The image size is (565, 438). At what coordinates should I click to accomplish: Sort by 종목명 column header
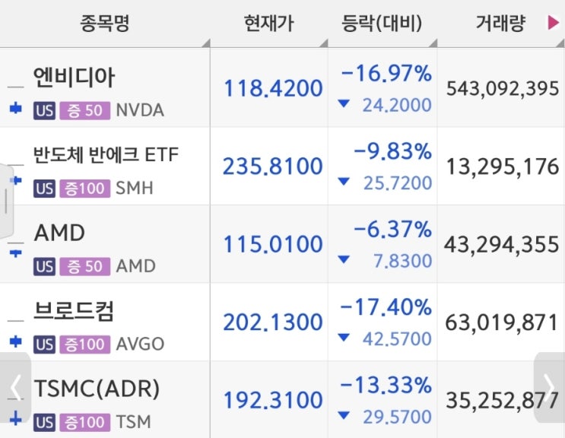click(x=104, y=24)
